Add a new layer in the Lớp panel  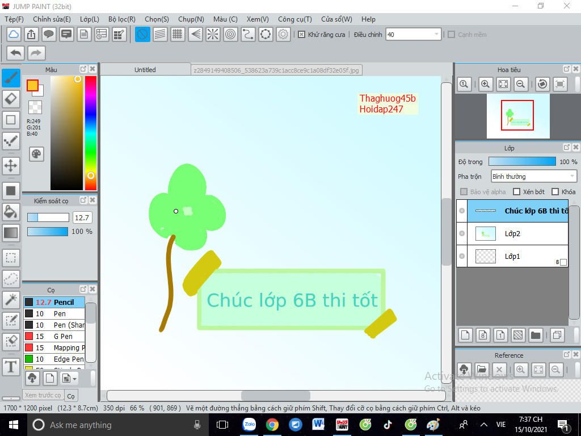point(465,335)
